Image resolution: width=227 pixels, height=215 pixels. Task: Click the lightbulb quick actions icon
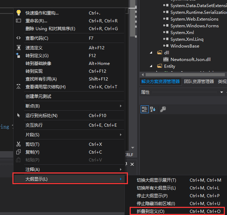[18, 13]
